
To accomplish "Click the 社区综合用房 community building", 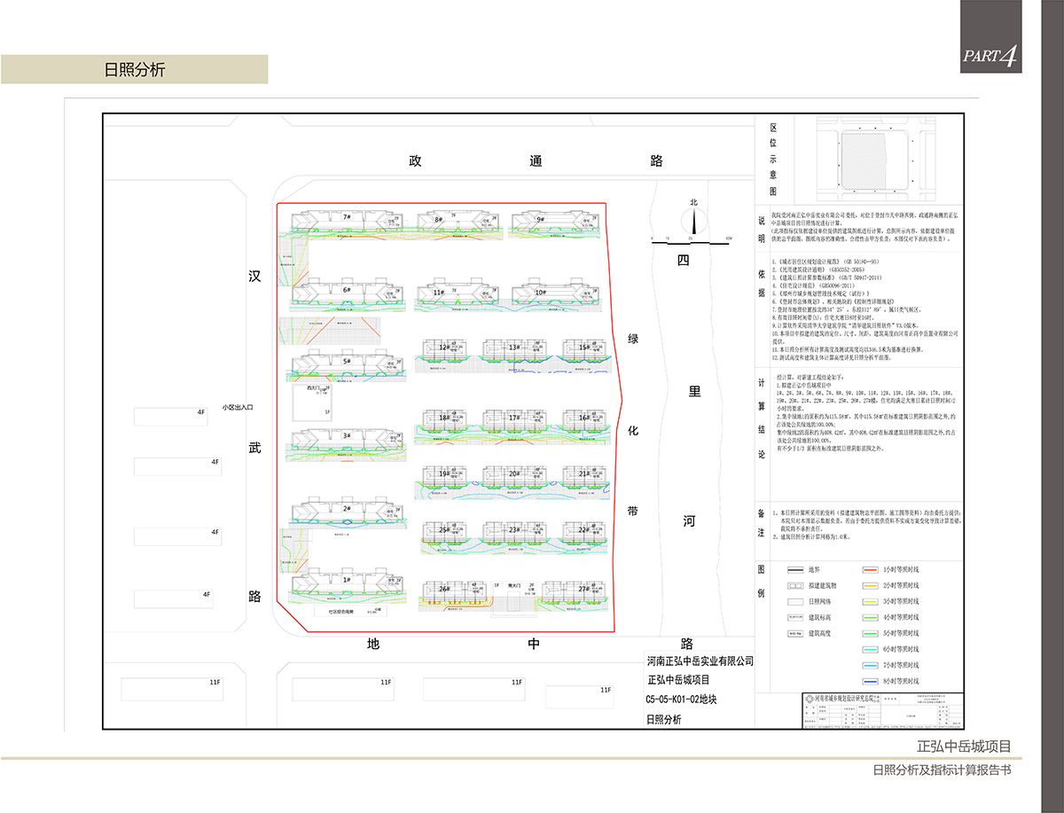I will pos(334,611).
